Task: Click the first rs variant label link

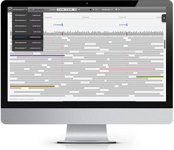Action: [57, 25]
